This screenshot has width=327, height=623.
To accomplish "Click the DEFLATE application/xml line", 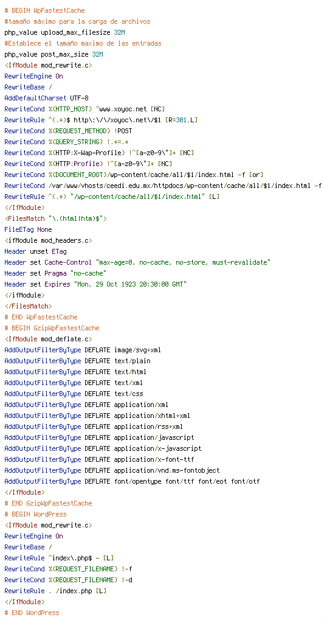I will 86,405.
